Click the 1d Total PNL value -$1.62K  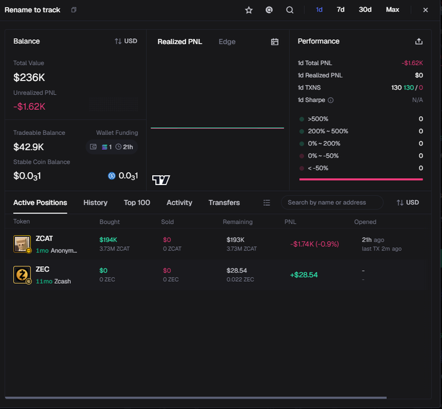click(412, 63)
